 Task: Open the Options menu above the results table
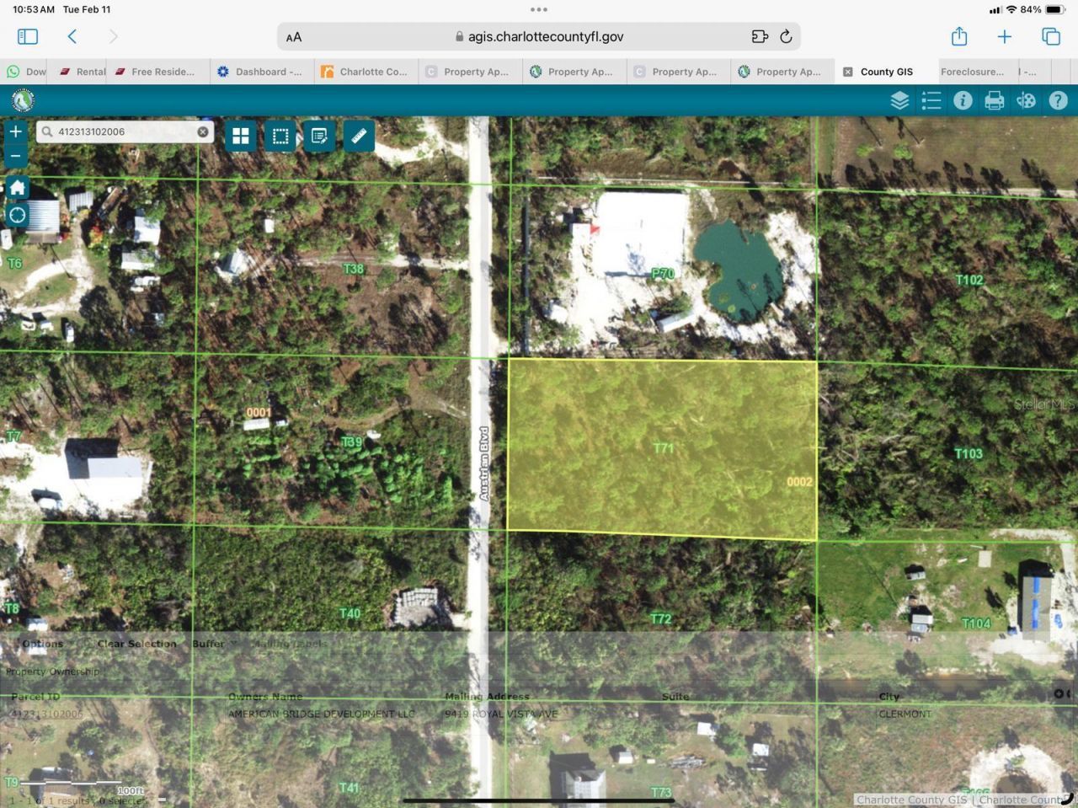[x=41, y=643]
